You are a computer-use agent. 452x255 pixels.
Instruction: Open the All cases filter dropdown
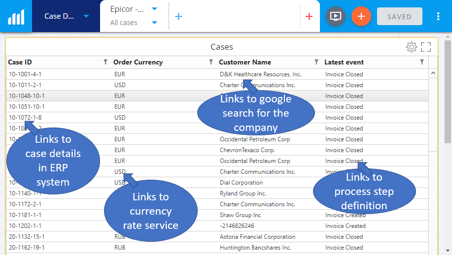pos(154,23)
